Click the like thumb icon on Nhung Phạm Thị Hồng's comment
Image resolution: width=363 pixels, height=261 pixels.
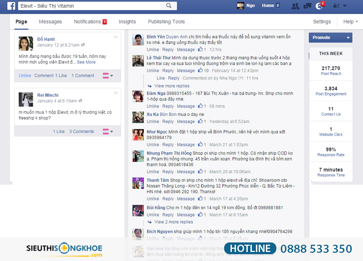click(x=200, y=171)
